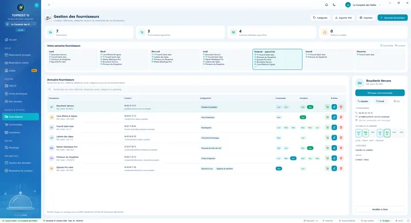Toggle Dim in the weekly rhythm panel
Viewport: 411px width, 223px height.
[401, 133]
